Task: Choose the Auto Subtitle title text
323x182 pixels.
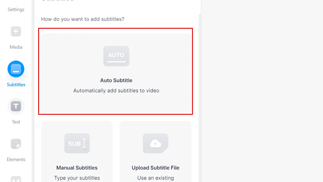Action: (116, 80)
